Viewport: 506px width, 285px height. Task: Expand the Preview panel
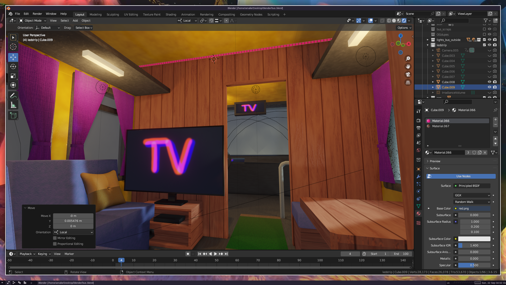click(435, 161)
